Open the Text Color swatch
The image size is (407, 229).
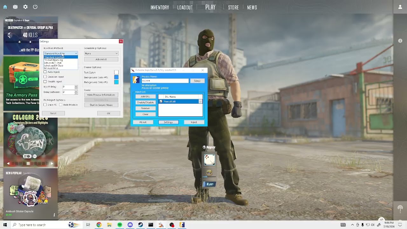point(116,73)
